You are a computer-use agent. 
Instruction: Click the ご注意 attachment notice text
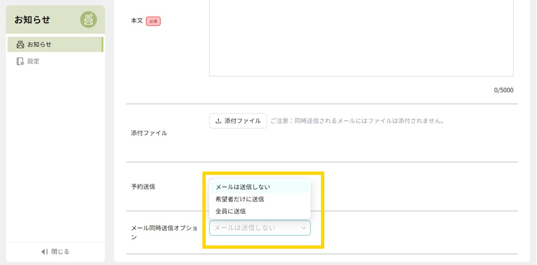click(357, 121)
